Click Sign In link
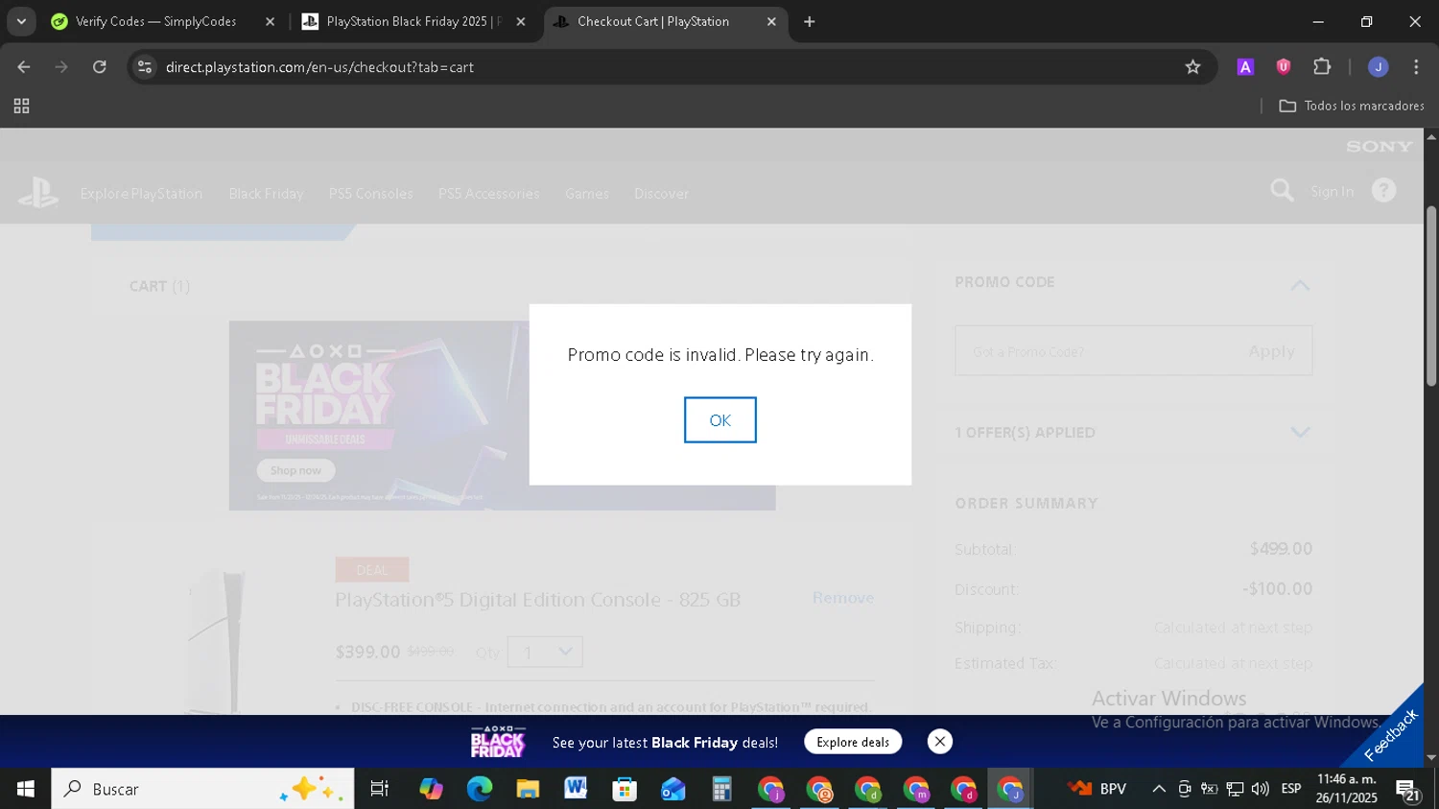The height and width of the screenshot is (809, 1439). tap(1333, 192)
